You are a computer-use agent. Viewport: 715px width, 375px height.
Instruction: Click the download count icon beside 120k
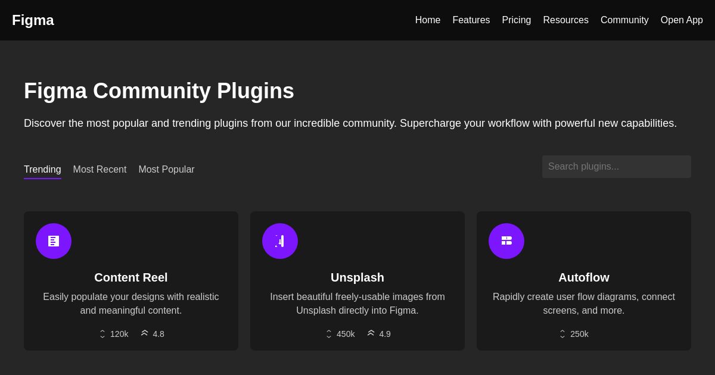click(x=102, y=334)
